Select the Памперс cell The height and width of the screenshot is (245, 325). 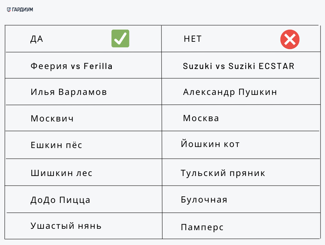point(202,227)
